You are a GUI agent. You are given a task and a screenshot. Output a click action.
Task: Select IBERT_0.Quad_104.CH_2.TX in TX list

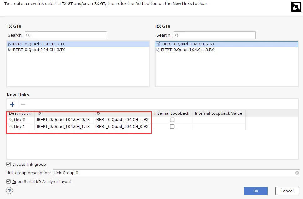click(x=39, y=44)
